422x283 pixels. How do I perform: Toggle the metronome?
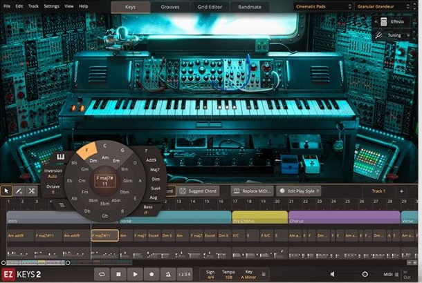pos(168,274)
